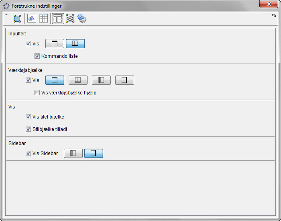Open the Advanced settings gear icon

pyautogui.click(x=82, y=18)
